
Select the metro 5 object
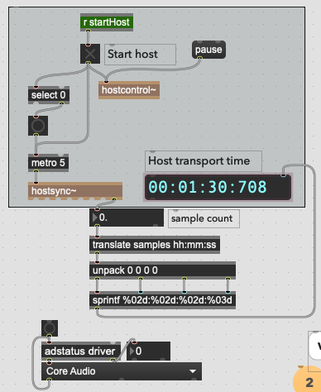click(x=48, y=163)
